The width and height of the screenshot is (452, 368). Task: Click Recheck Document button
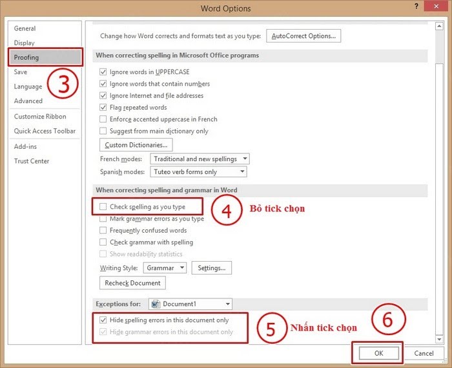click(x=132, y=283)
